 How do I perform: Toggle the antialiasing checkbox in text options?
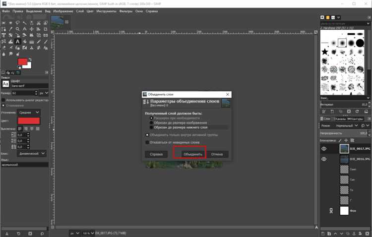pyautogui.click(x=3, y=105)
